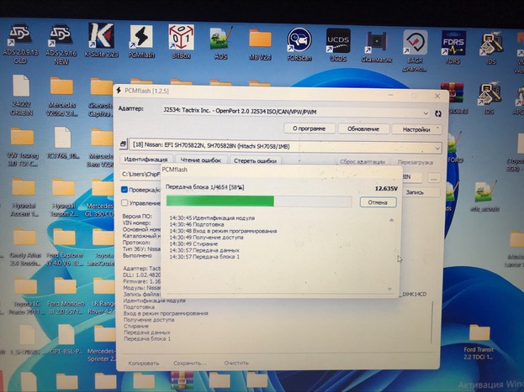The height and width of the screenshot is (392, 524).
Task: Select the Стереть ошибки tab
Action: click(x=255, y=160)
